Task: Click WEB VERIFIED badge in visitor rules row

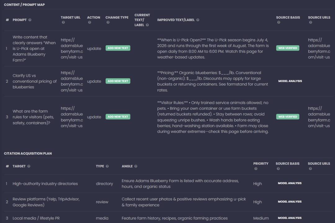Action: pos(288,117)
